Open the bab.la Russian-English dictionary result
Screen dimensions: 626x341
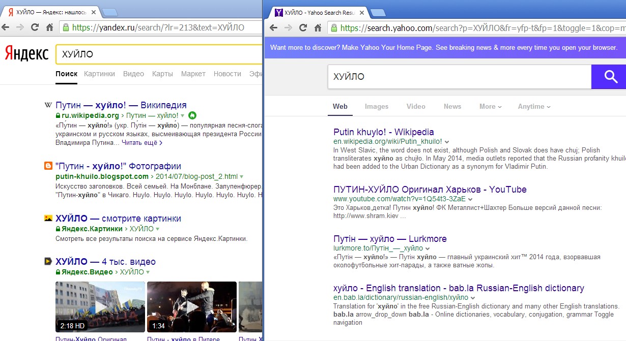(458, 288)
